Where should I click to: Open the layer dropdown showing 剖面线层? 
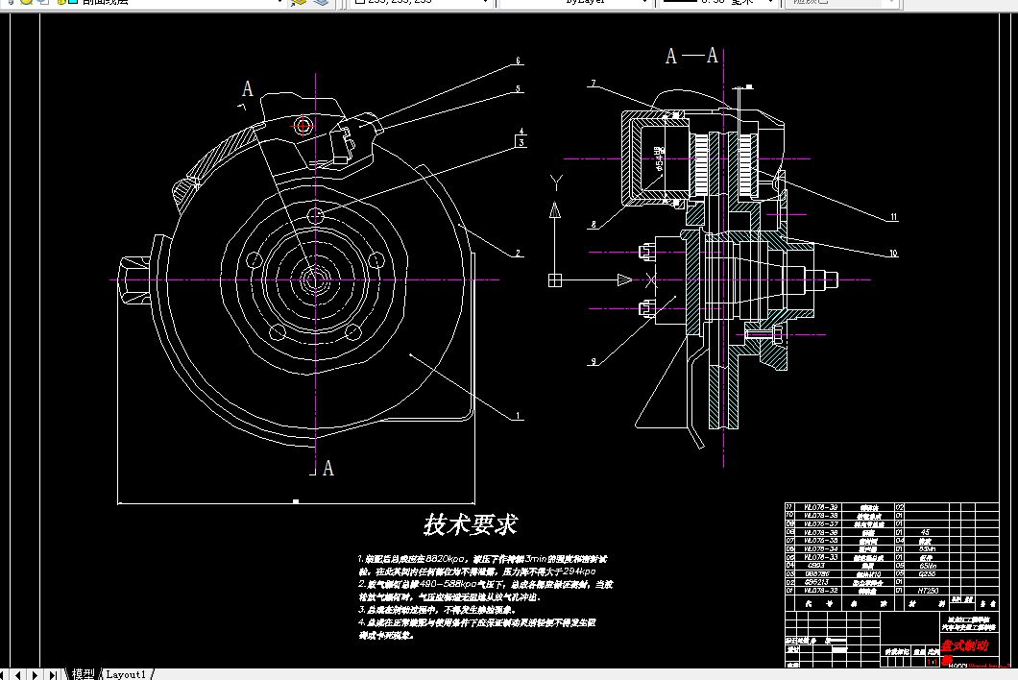(x=279, y=4)
